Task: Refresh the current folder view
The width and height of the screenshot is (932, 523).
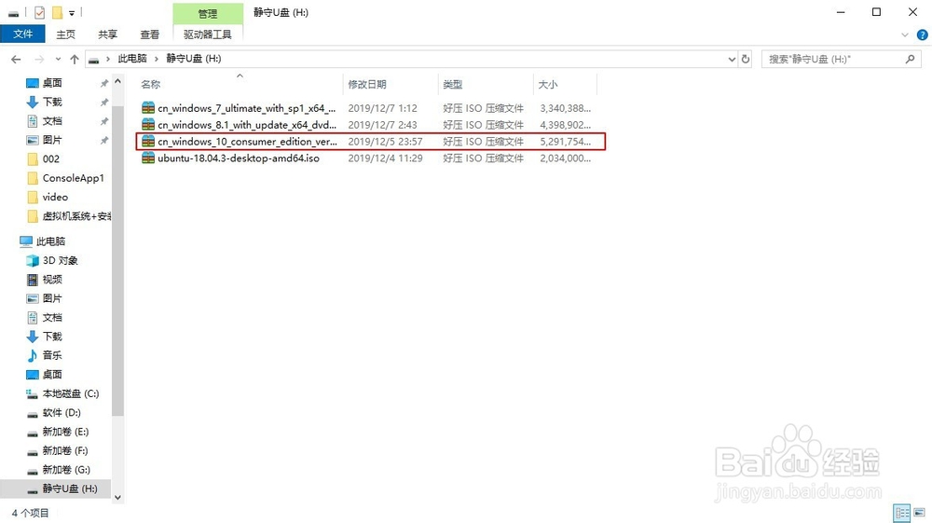Action: click(746, 59)
